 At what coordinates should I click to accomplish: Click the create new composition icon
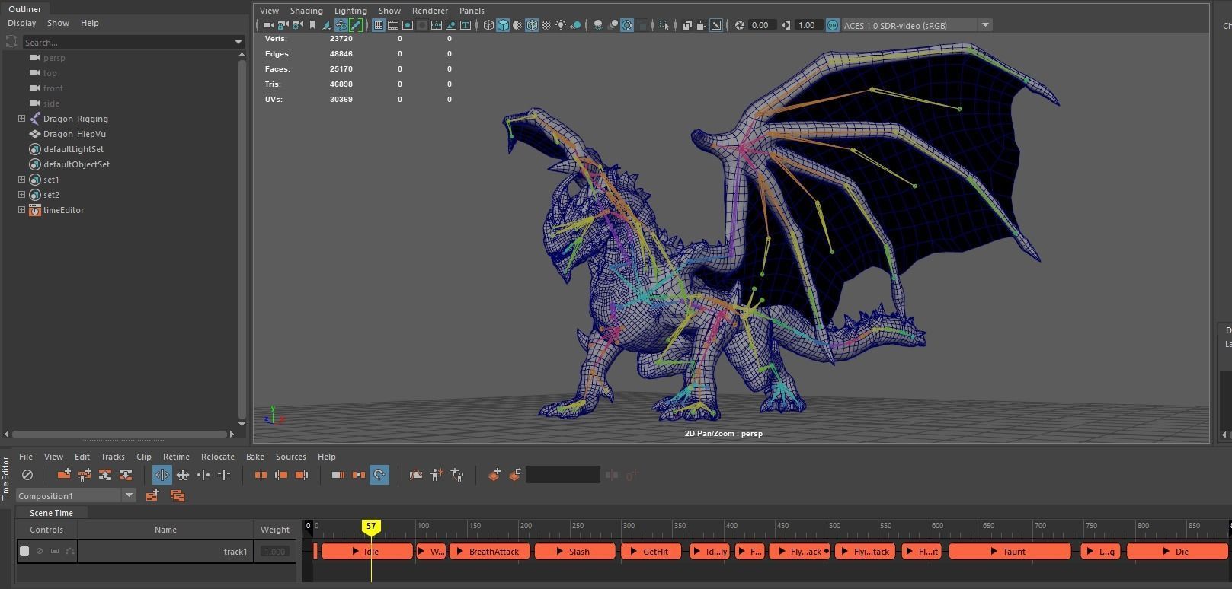coord(152,495)
